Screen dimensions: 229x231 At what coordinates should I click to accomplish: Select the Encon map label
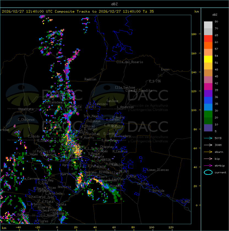165,69
